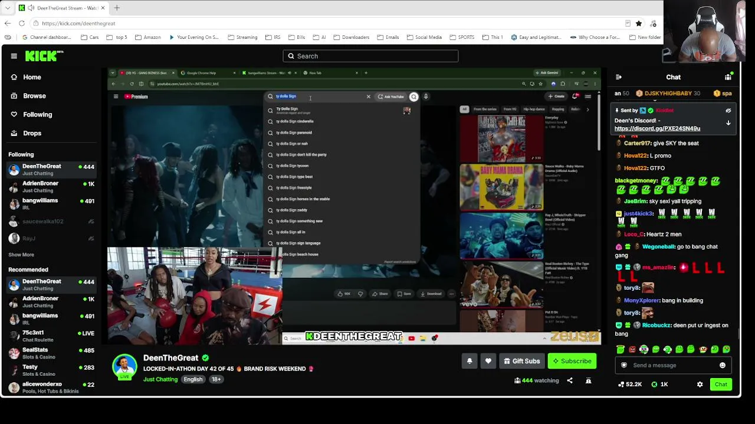Viewport: 755px width, 424px height.
Task: Open the chat viewers list icon
Action: (728, 77)
